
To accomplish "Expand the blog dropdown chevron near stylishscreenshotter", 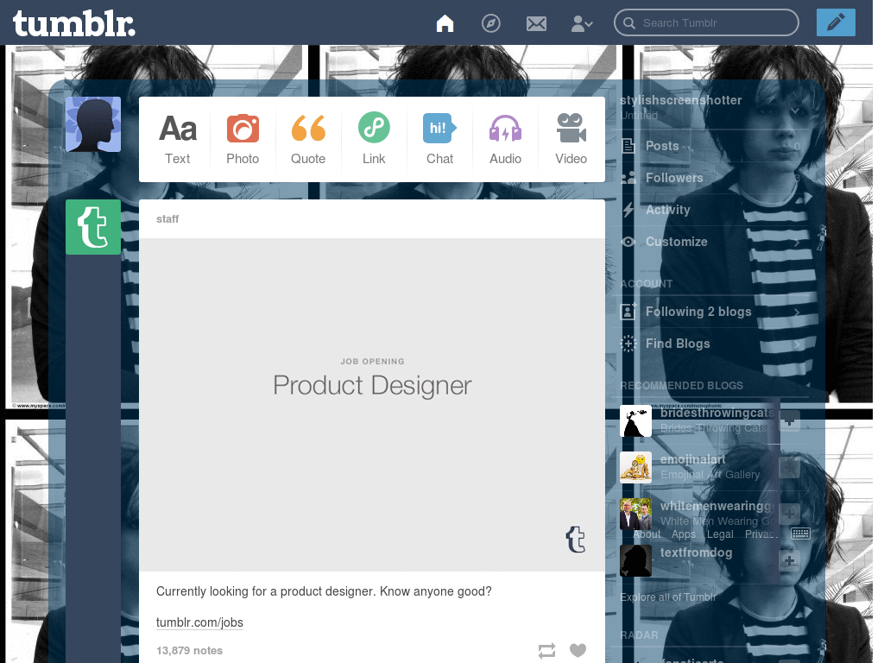I will pyautogui.click(x=794, y=111).
